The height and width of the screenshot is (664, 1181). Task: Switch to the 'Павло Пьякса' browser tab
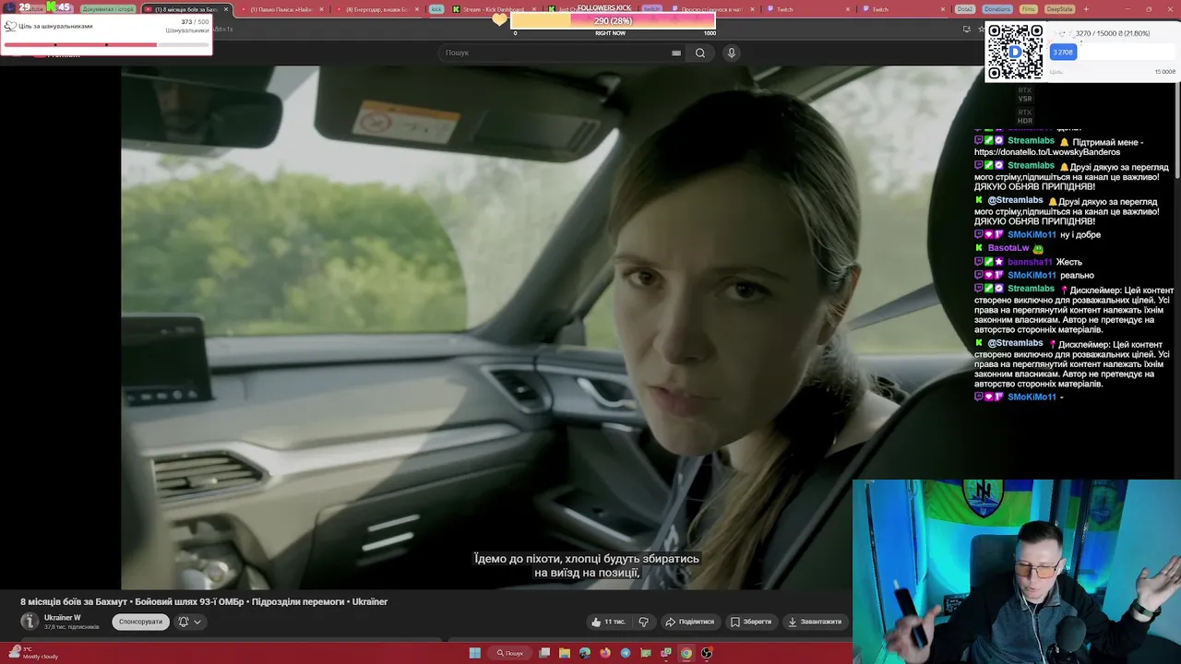pos(280,9)
